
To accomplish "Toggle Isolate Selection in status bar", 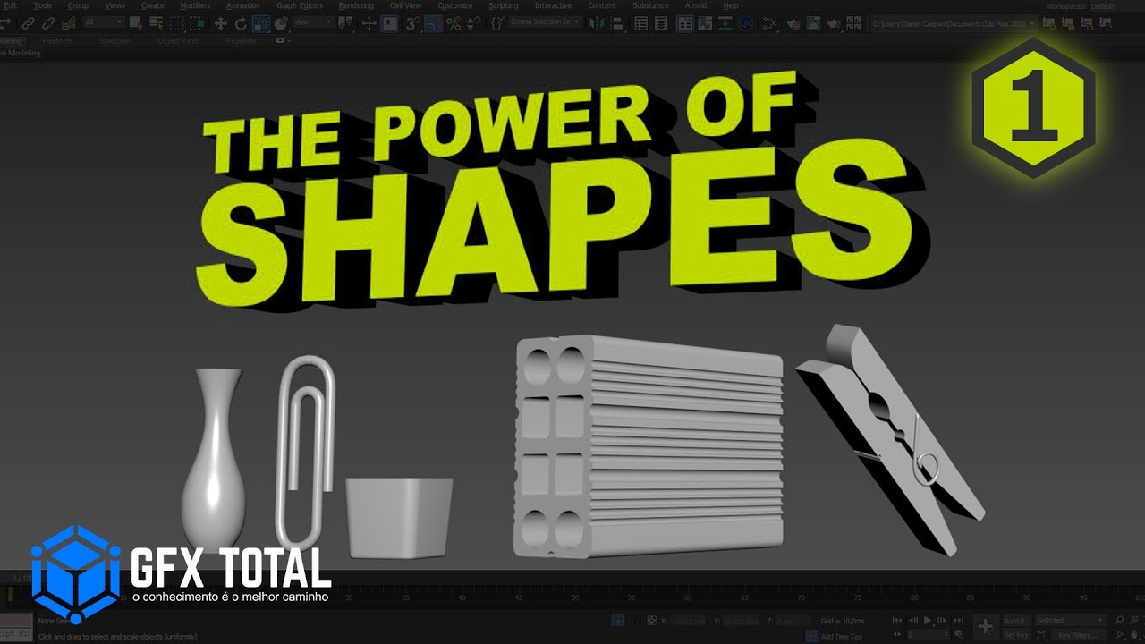I will (x=617, y=620).
